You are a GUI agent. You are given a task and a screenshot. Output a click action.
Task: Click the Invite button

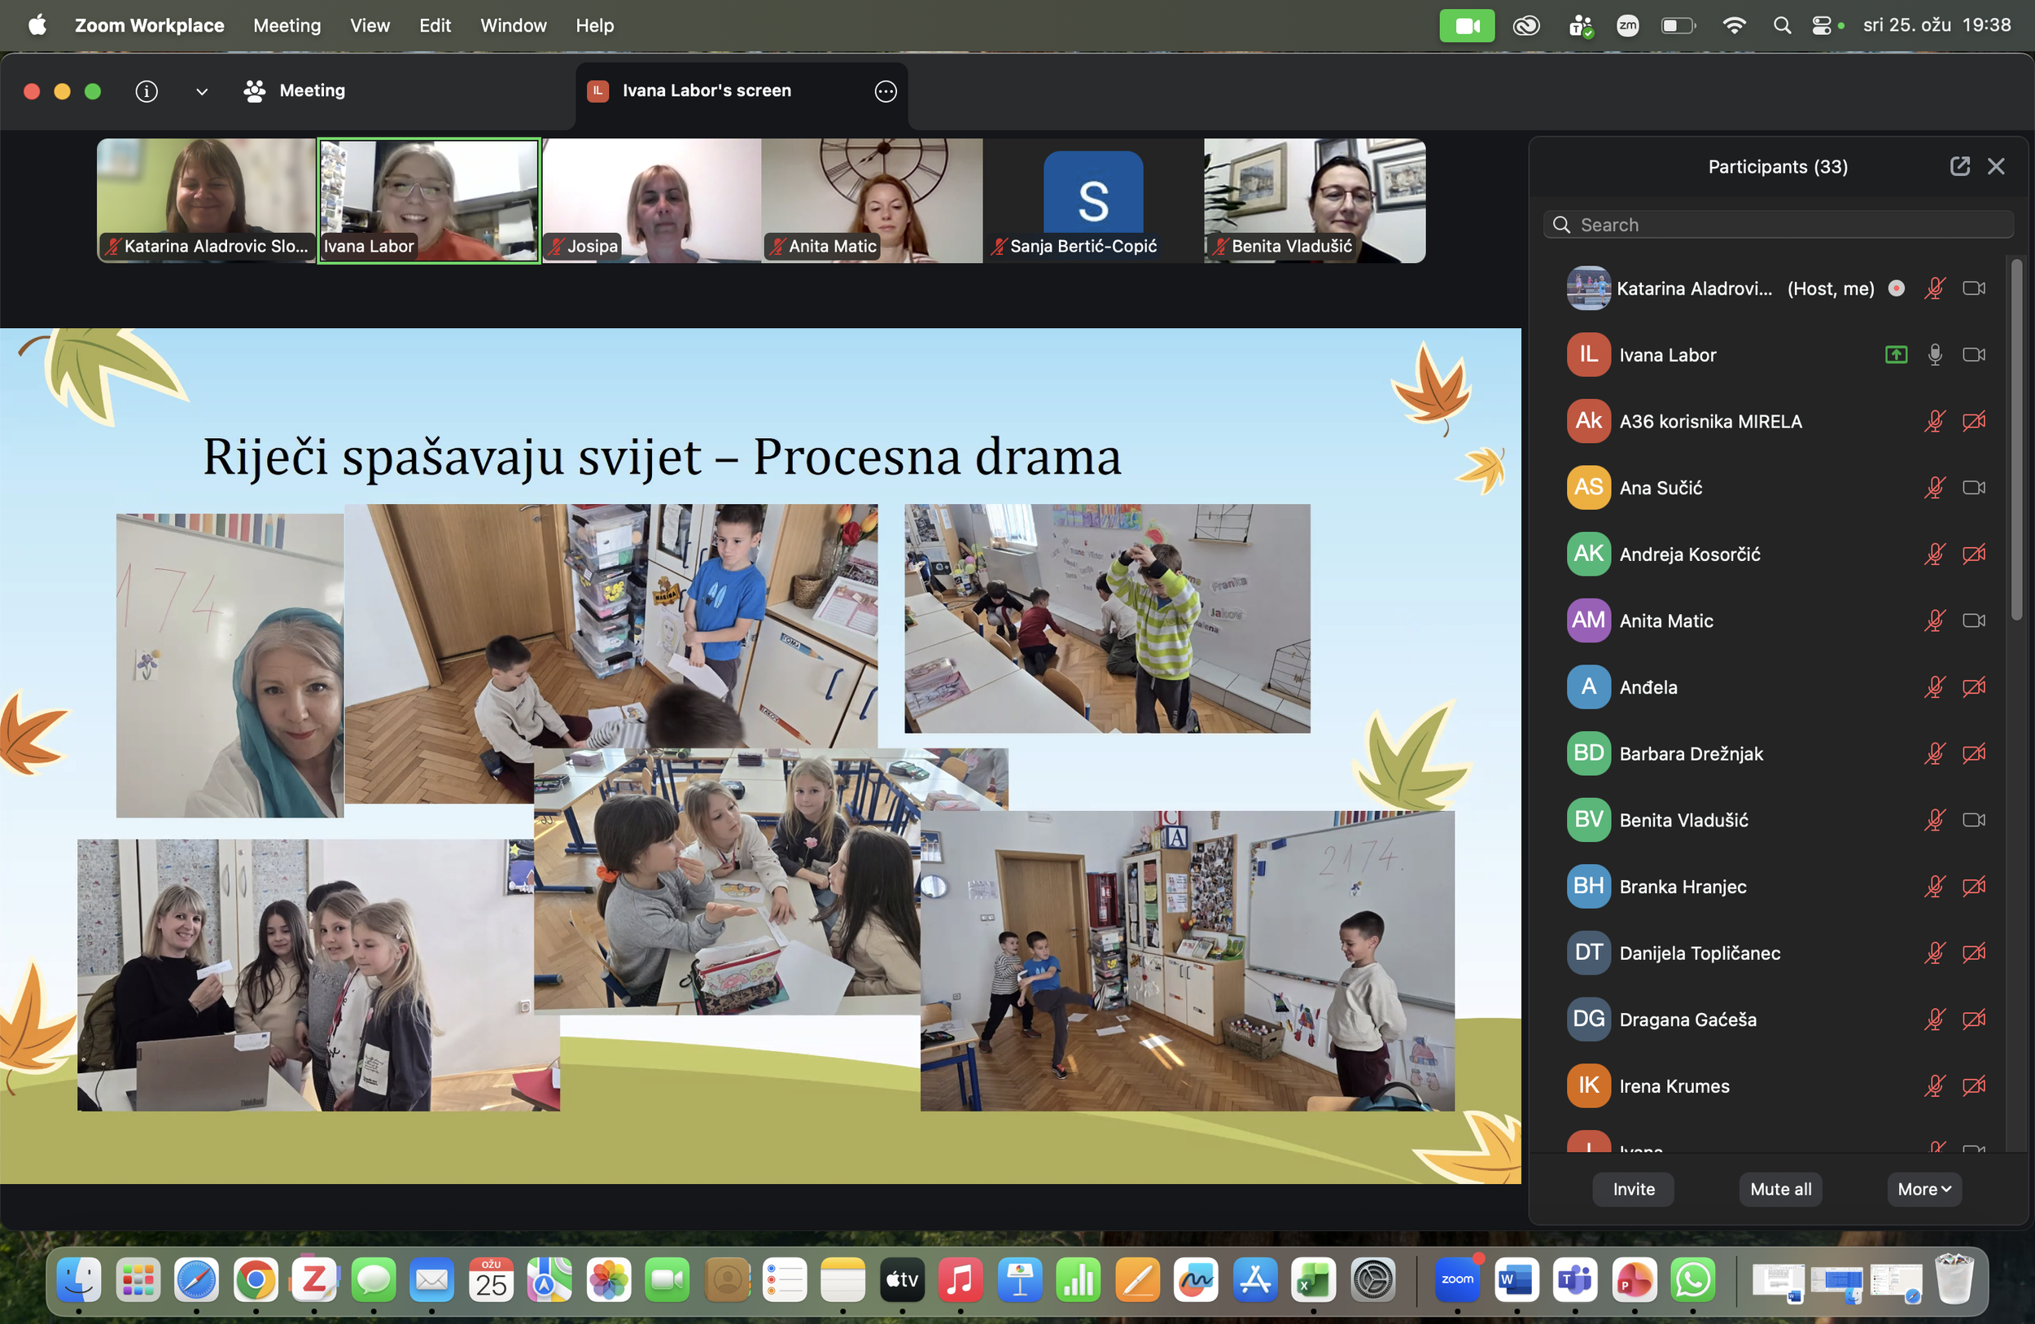pyautogui.click(x=1633, y=1189)
